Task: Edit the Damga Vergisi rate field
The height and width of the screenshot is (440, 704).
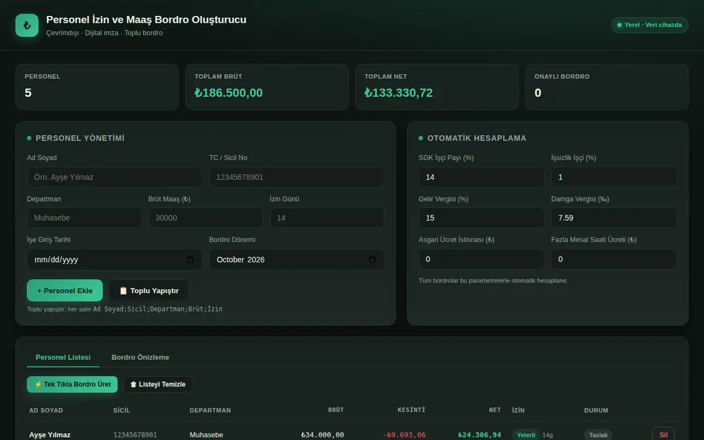Action: [614, 218]
